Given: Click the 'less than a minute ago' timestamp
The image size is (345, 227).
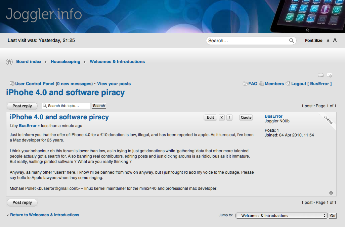Looking at the screenshot, I should point(61,126).
